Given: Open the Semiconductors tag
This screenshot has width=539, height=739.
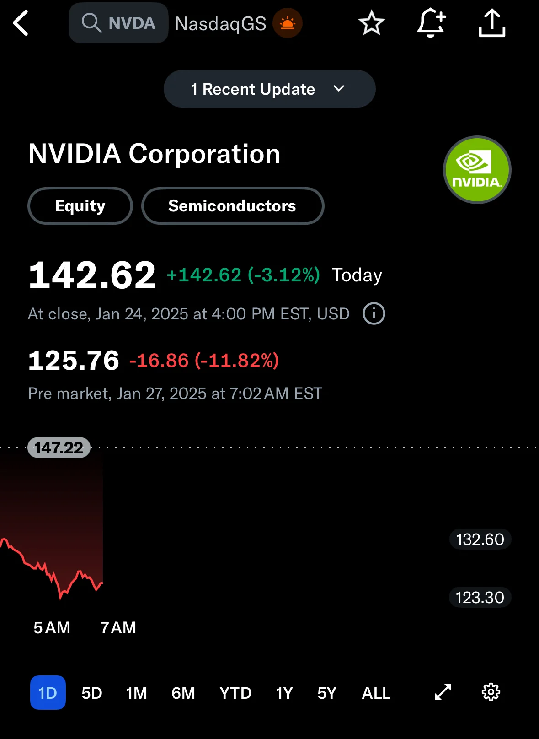Looking at the screenshot, I should pyautogui.click(x=233, y=206).
